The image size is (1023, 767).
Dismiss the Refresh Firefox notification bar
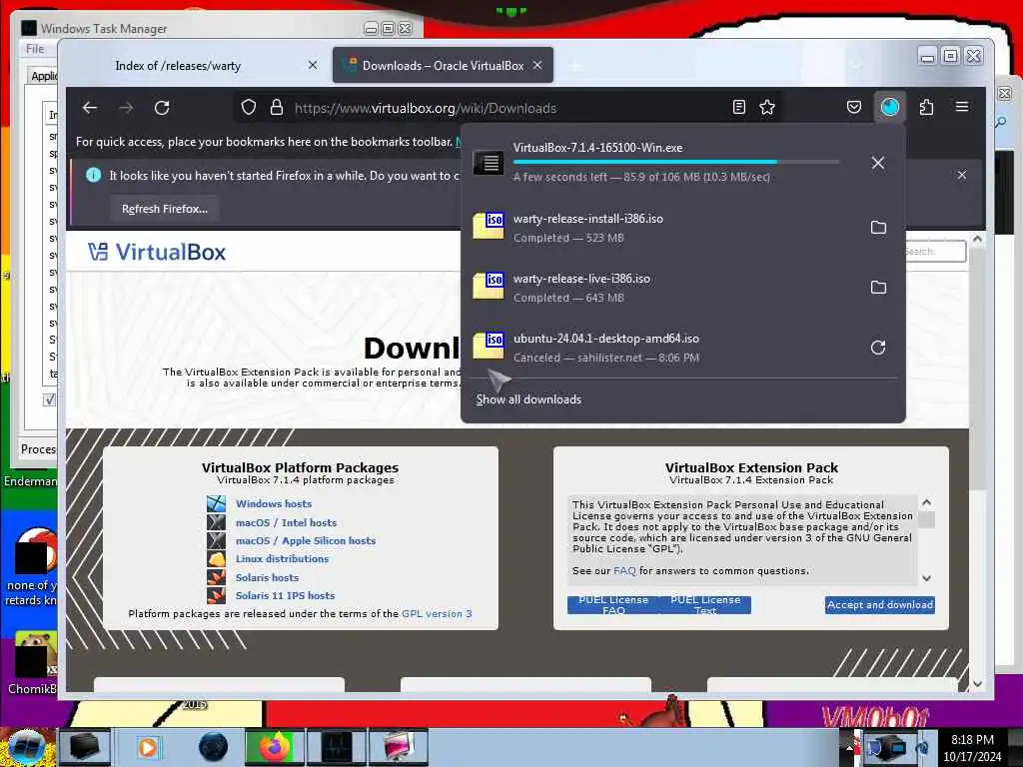pyautogui.click(x=962, y=175)
